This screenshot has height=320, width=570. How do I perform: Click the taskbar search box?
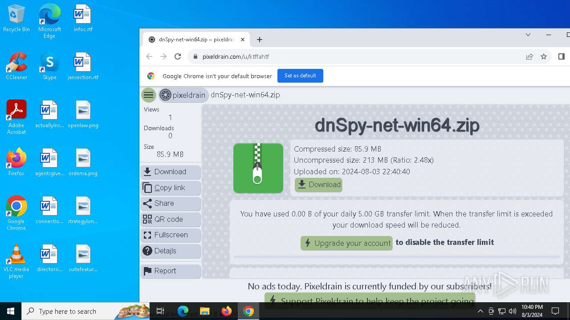[85, 311]
